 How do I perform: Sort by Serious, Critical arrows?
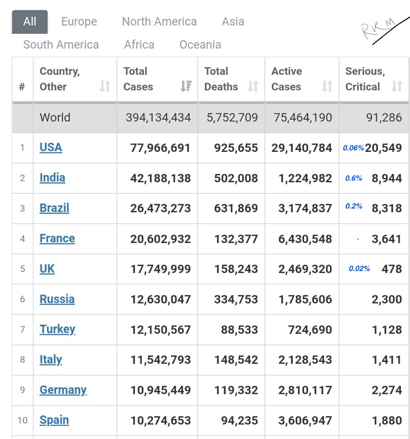pyautogui.click(x=397, y=87)
